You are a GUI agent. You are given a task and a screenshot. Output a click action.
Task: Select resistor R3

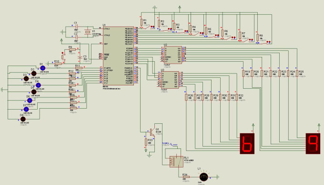(174, 27)
